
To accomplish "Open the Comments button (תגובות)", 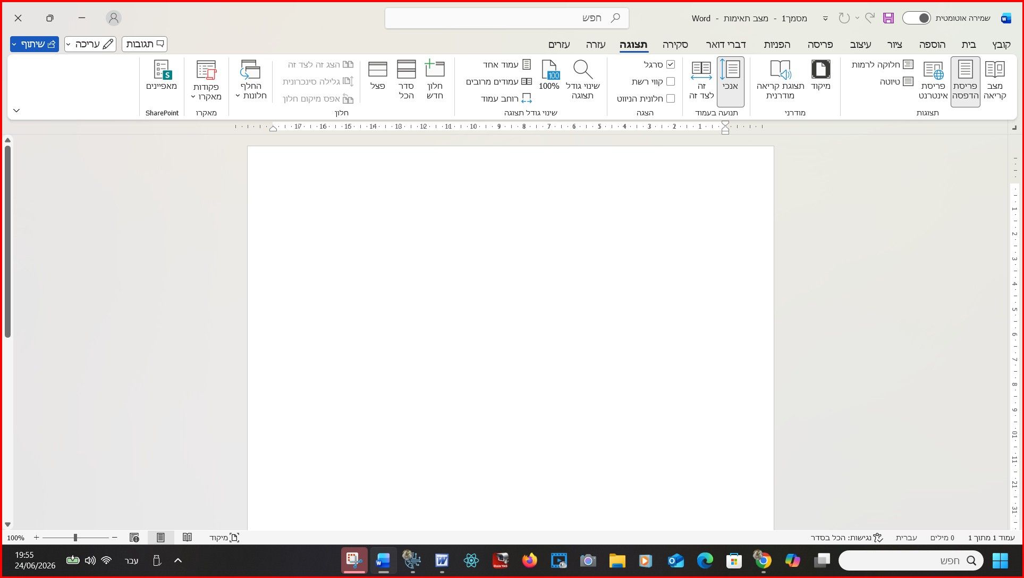I will [x=145, y=44].
